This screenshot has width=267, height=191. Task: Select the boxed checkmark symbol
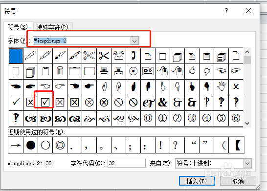(x=45, y=102)
